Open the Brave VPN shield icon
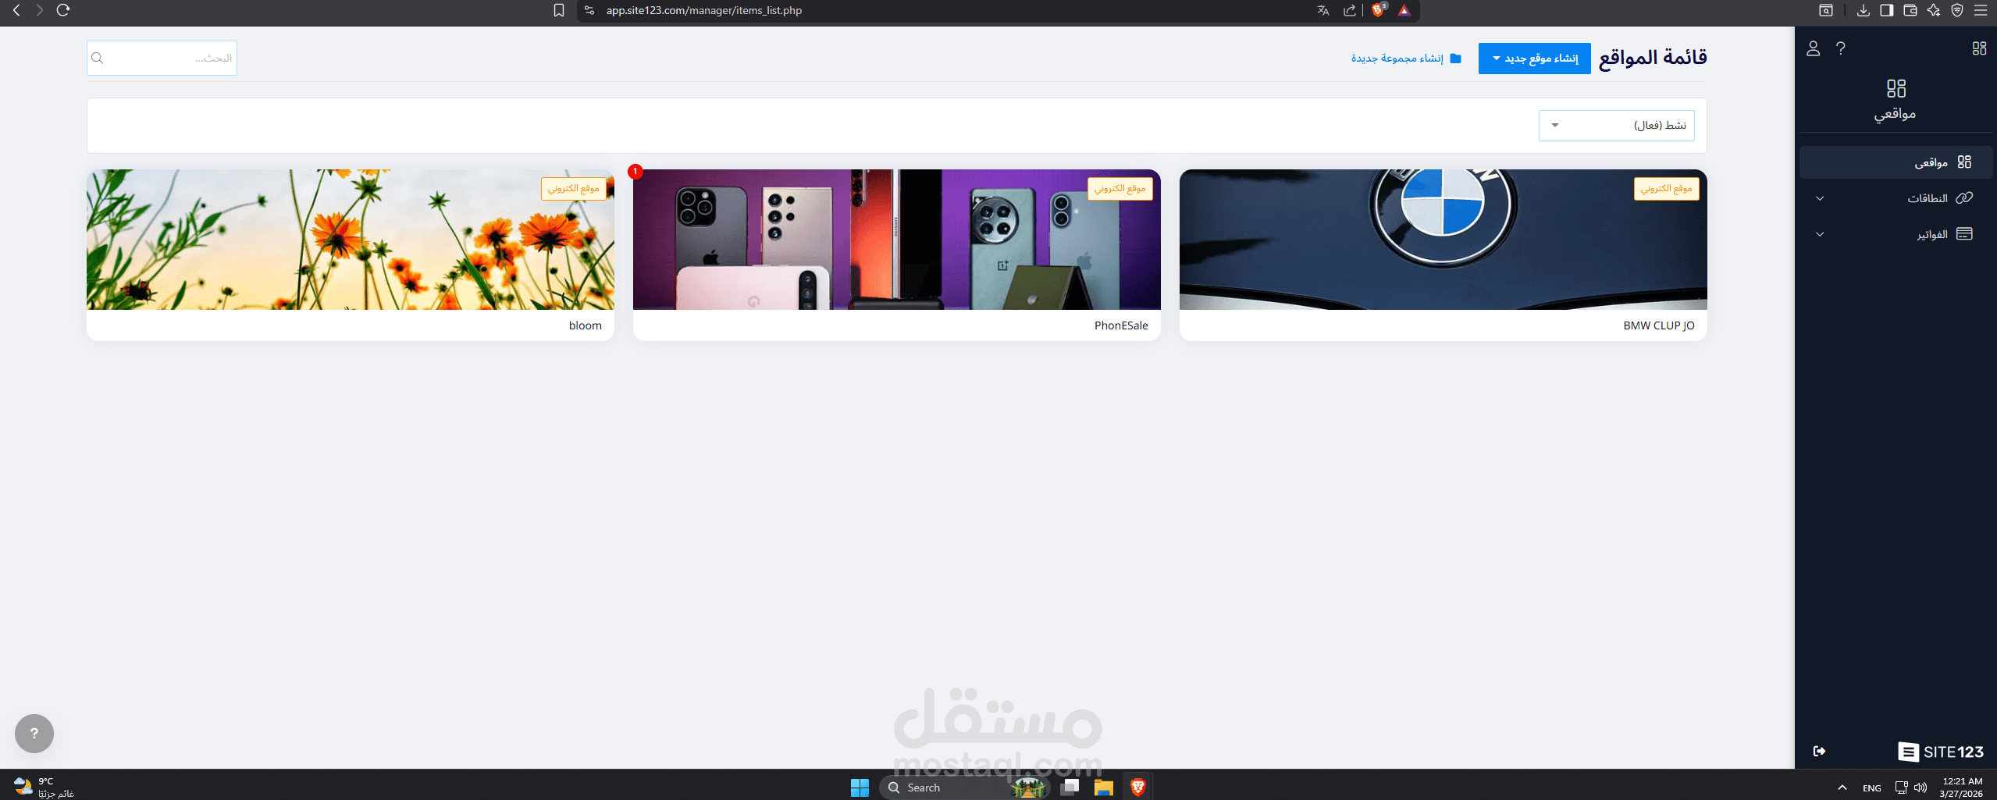The width and height of the screenshot is (1997, 800). pyautogui.click(x=1957, y=10)
